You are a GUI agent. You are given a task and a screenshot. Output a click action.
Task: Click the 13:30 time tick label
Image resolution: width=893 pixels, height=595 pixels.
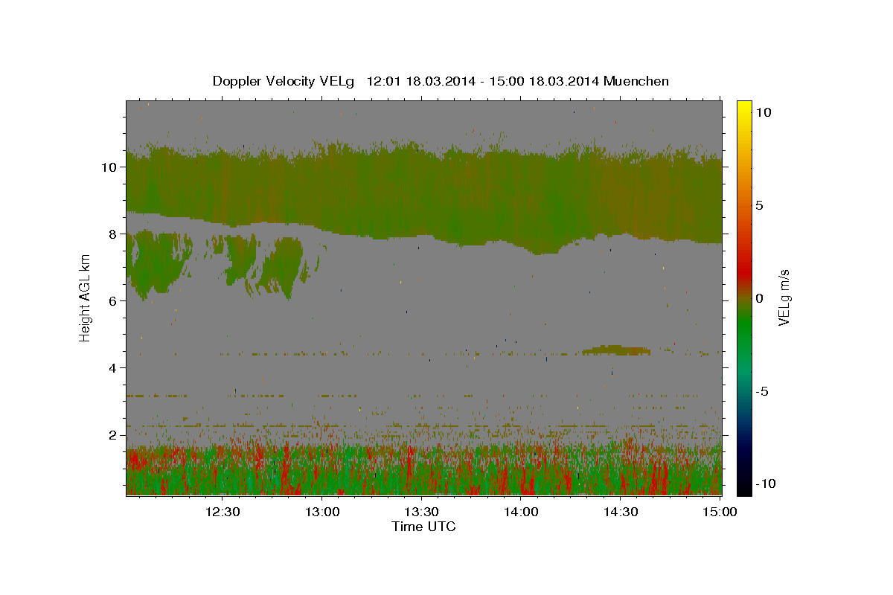click(421, 512)
